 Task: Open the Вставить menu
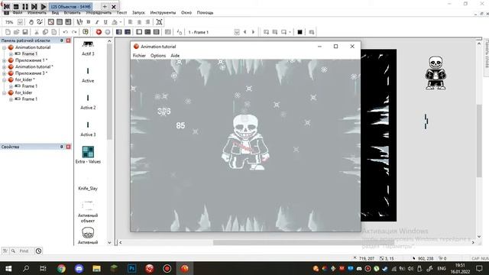[72, 13]
